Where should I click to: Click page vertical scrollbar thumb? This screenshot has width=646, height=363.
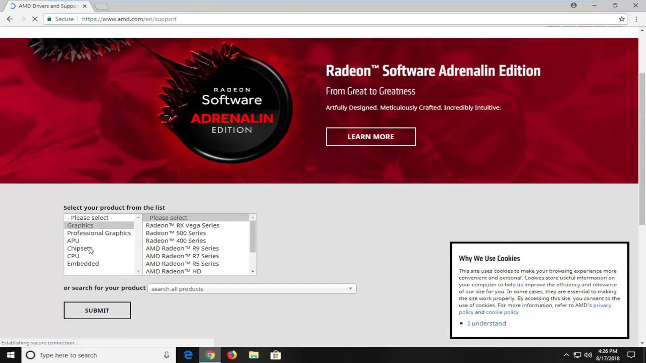[x=642, y=149]
